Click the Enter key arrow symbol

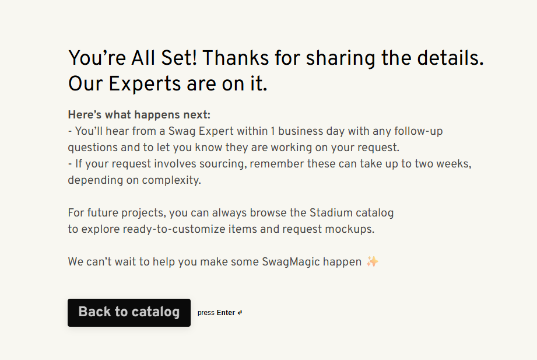coord(240,313)
